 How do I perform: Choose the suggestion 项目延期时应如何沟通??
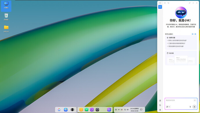[176, 46]
